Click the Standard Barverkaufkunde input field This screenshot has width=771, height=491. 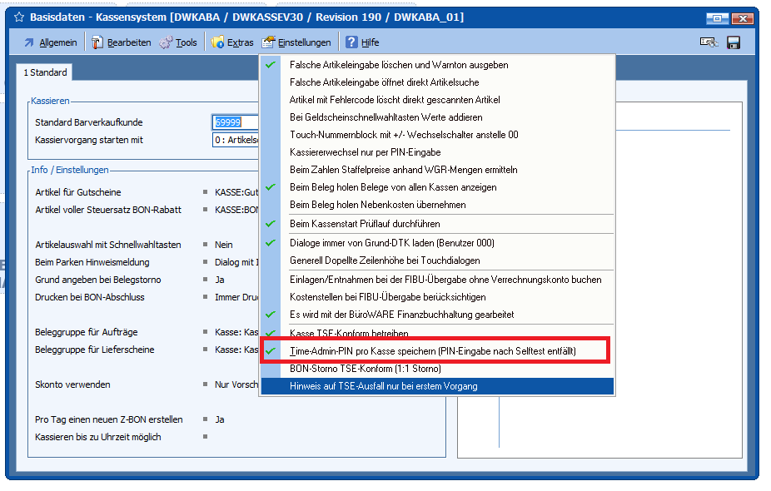tap(236, 122)
